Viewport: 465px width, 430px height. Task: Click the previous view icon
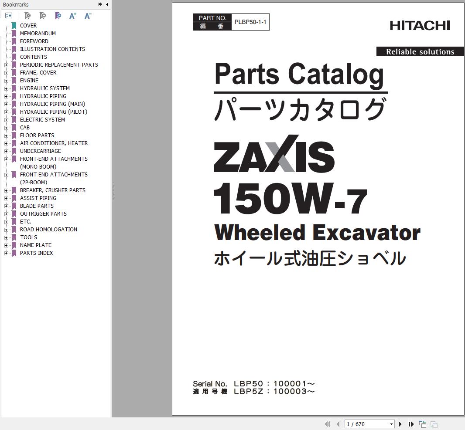(x=423, y=424)
